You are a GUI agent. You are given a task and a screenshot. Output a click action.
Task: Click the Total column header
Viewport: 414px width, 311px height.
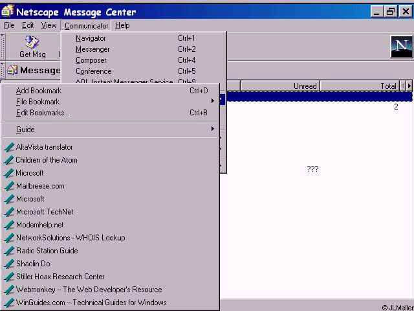360,86
